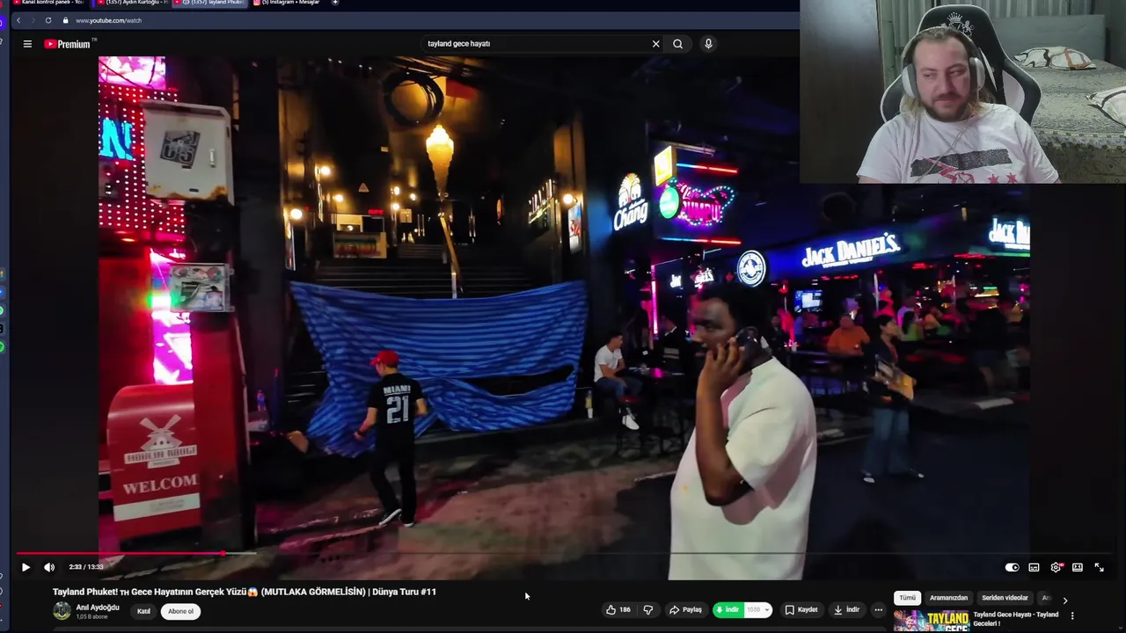Viewport: 1126px width, 633px height.
Task: Share the video via Paylaş
Action: 685,609
